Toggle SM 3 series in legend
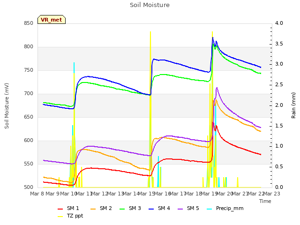The image size is (300, 225). [130, 208]
